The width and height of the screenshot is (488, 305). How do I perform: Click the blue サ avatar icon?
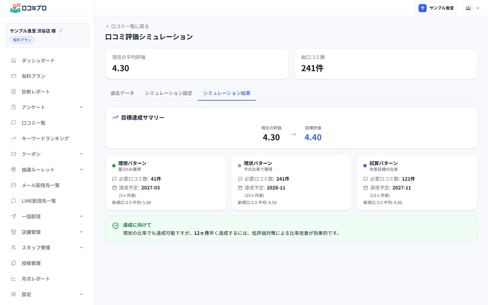tap(423, 8)
